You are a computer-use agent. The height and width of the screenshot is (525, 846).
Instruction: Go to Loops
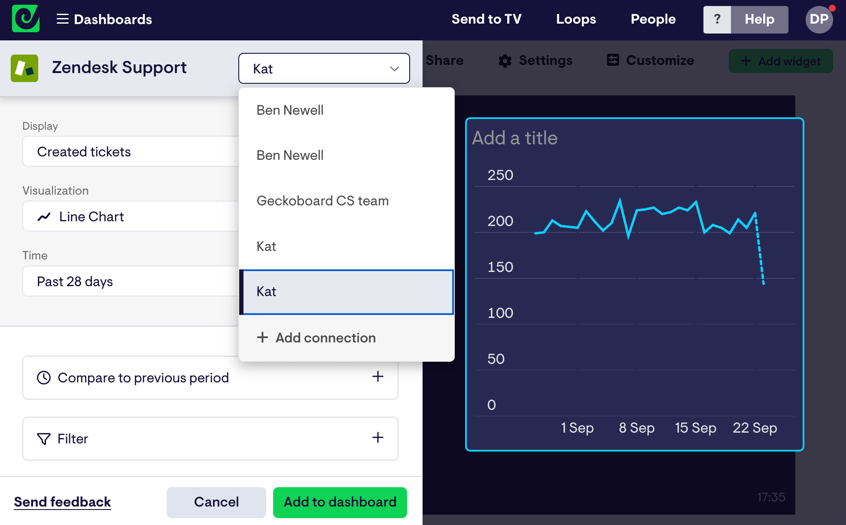(576, 19)
